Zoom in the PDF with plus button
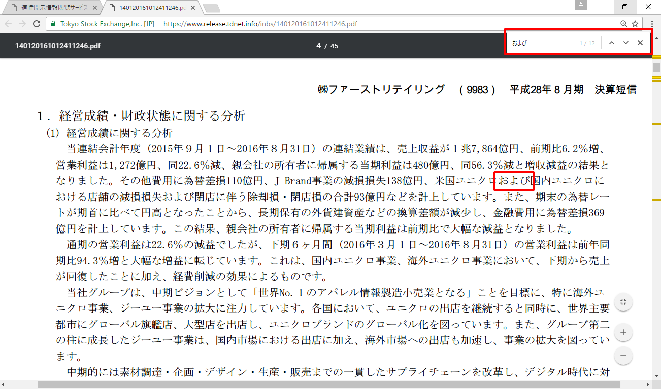Image resolution: width=661 pixels, height=389 pixels. point(623,333)
